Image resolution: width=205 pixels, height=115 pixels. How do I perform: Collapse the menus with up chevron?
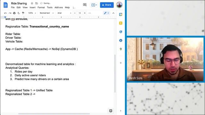coord(113,13)
